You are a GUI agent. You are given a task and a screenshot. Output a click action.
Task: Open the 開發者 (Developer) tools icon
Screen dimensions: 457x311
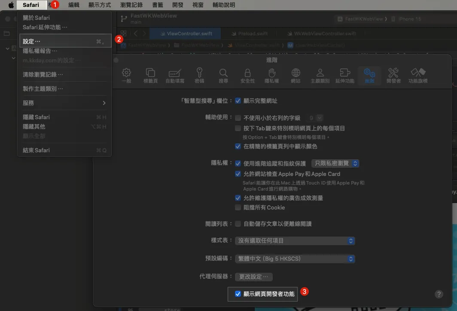[x=393, y=75]
